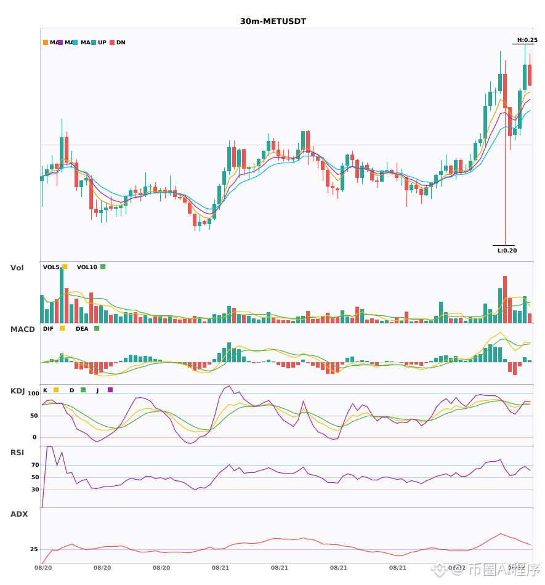The image size is (545, 585).
Task: Click the RSI panel label
Action: pos(17,453)
